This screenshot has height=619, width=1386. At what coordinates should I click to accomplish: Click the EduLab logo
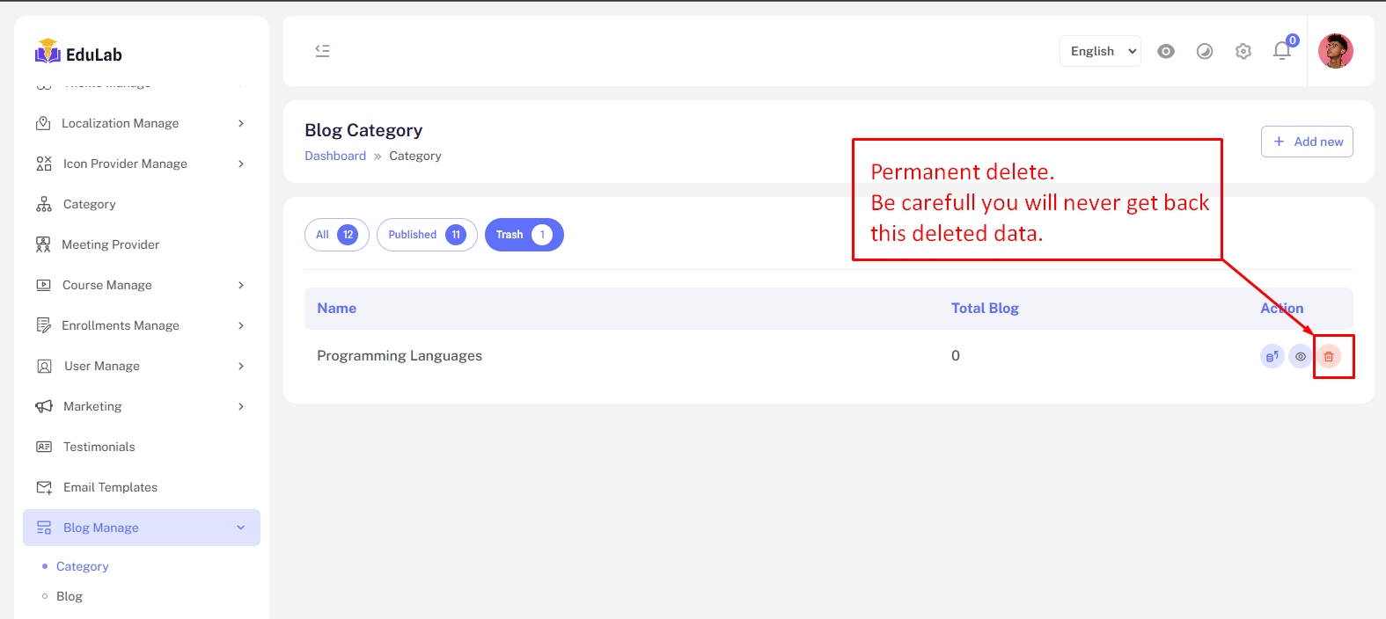(x=78, y=53)
